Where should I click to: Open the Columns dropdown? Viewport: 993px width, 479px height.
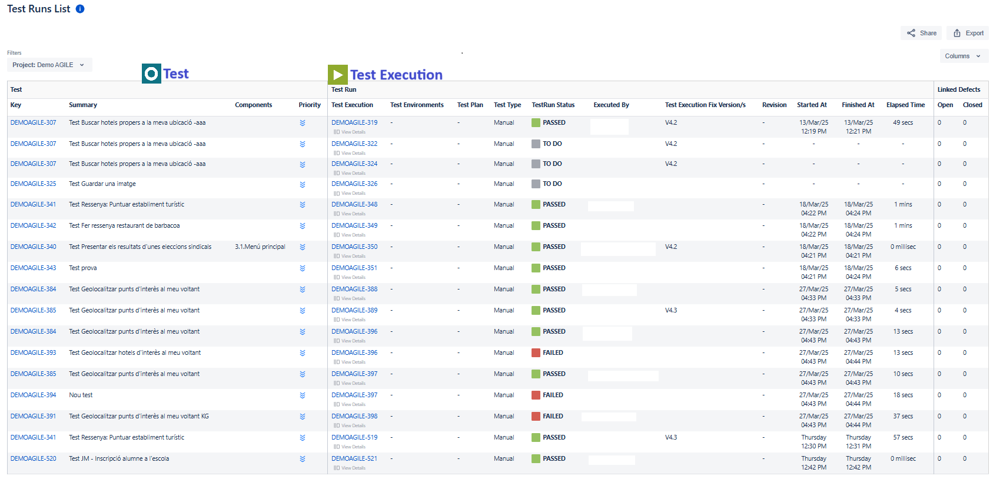click(x=964, y=56)
